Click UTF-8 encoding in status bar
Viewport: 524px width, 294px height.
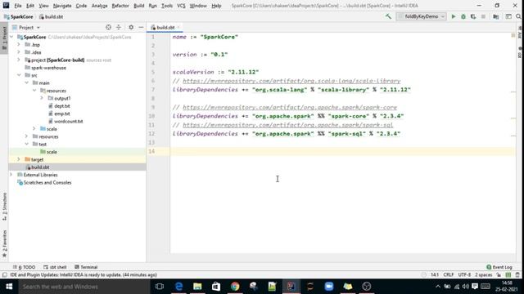[464, 275]
